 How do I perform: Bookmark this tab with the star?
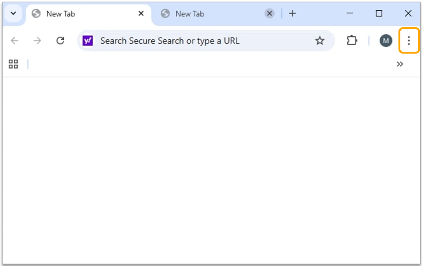pyautogui.click(x=320, y=41)
